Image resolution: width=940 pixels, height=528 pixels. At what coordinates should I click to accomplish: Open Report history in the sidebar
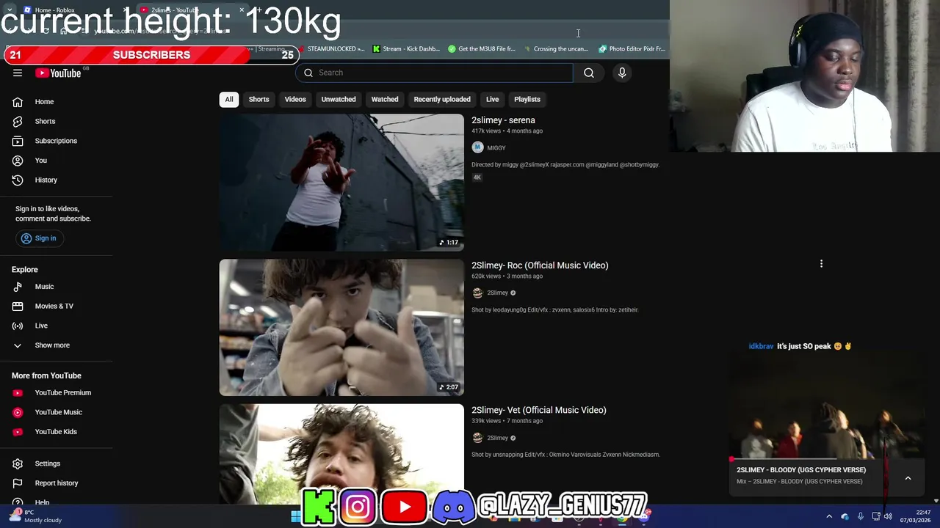pyautogui.click(x=56, y=483)
